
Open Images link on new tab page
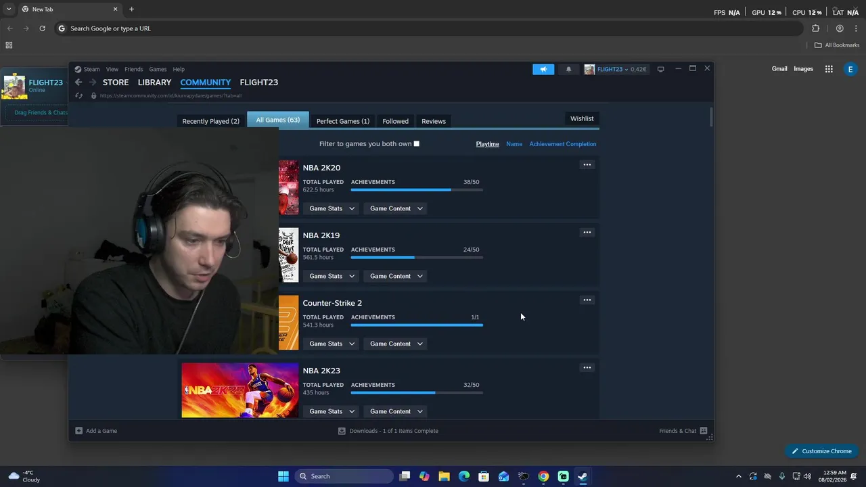pyautogui.click(x=803, y=69)
